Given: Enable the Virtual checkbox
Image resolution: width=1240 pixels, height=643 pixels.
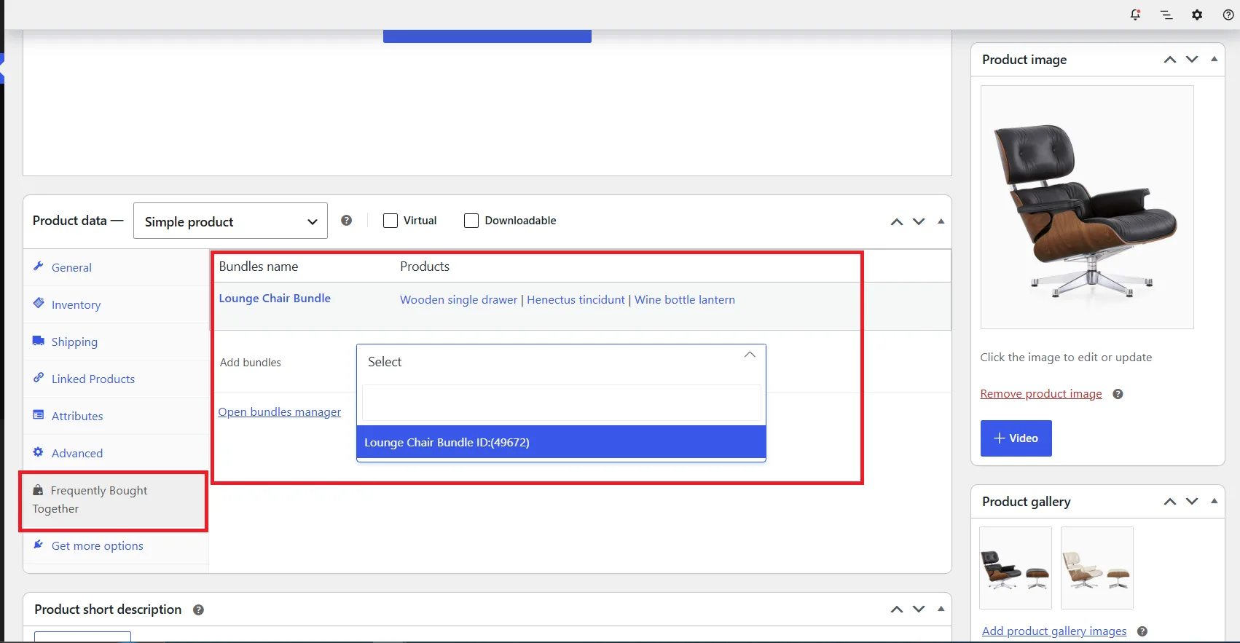Looking at the screenshot, I should pyautogui.click(x=391, y=221).
